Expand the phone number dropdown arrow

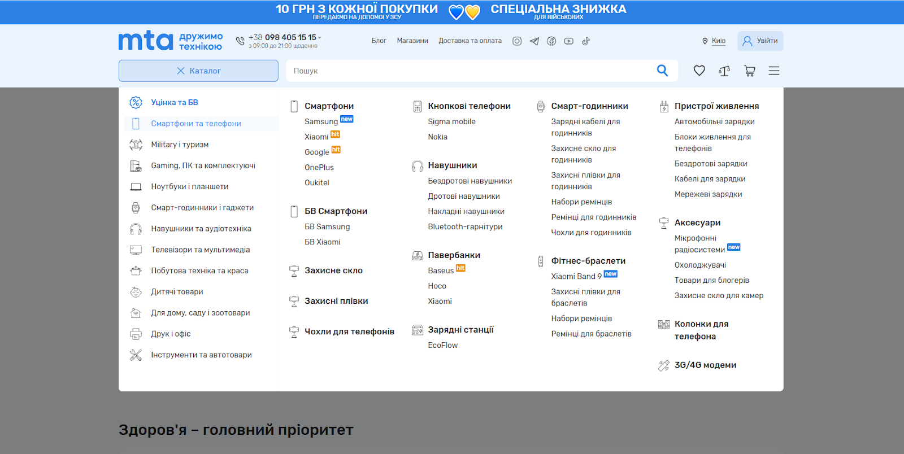[x=320, y=38]
